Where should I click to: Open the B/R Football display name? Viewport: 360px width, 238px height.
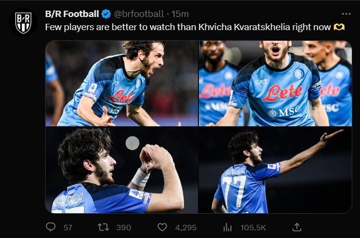(72, 14)
